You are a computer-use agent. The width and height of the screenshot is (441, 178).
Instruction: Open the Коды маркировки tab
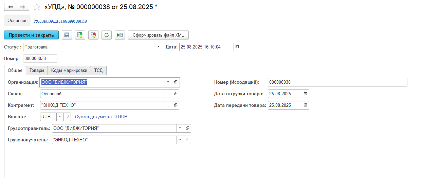(69, 70)
